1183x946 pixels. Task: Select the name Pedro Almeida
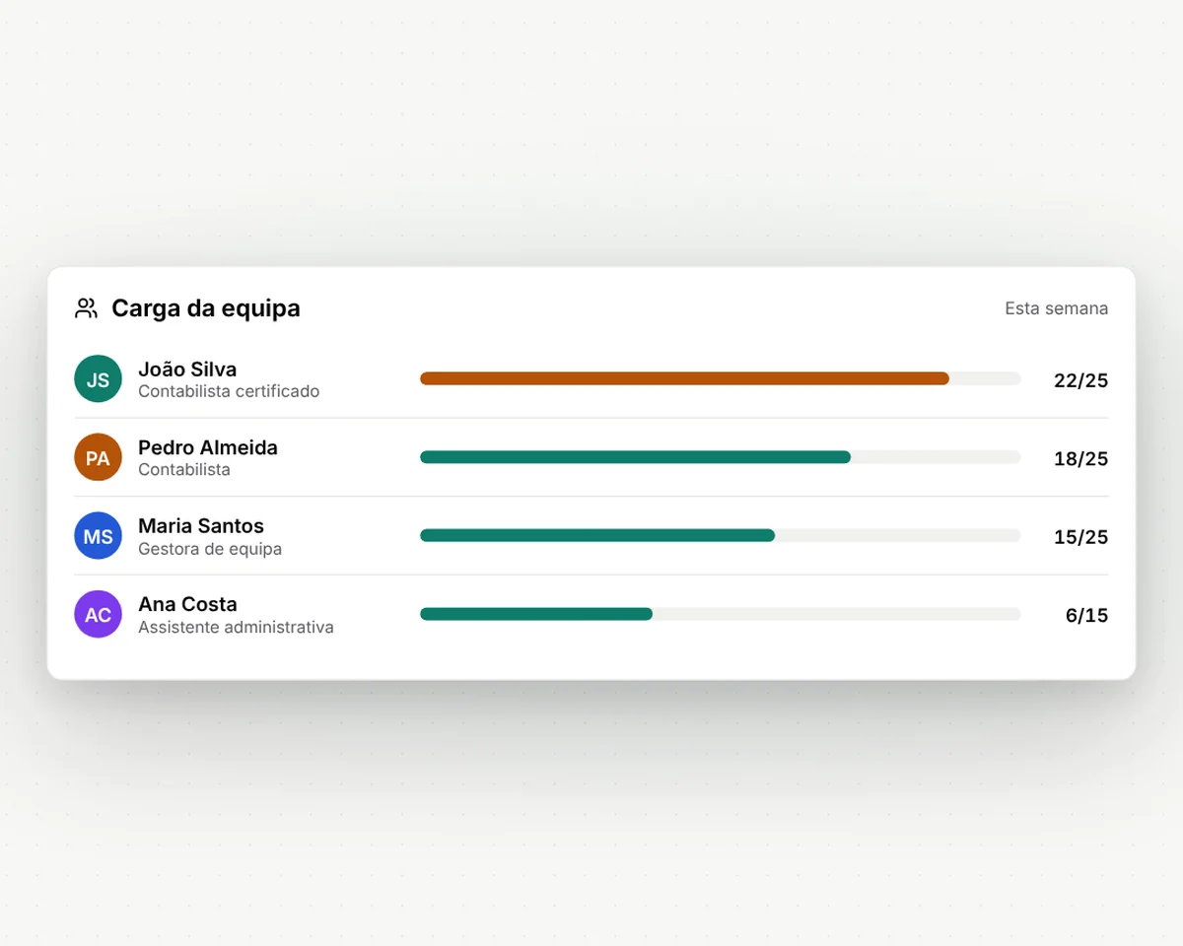208,447
